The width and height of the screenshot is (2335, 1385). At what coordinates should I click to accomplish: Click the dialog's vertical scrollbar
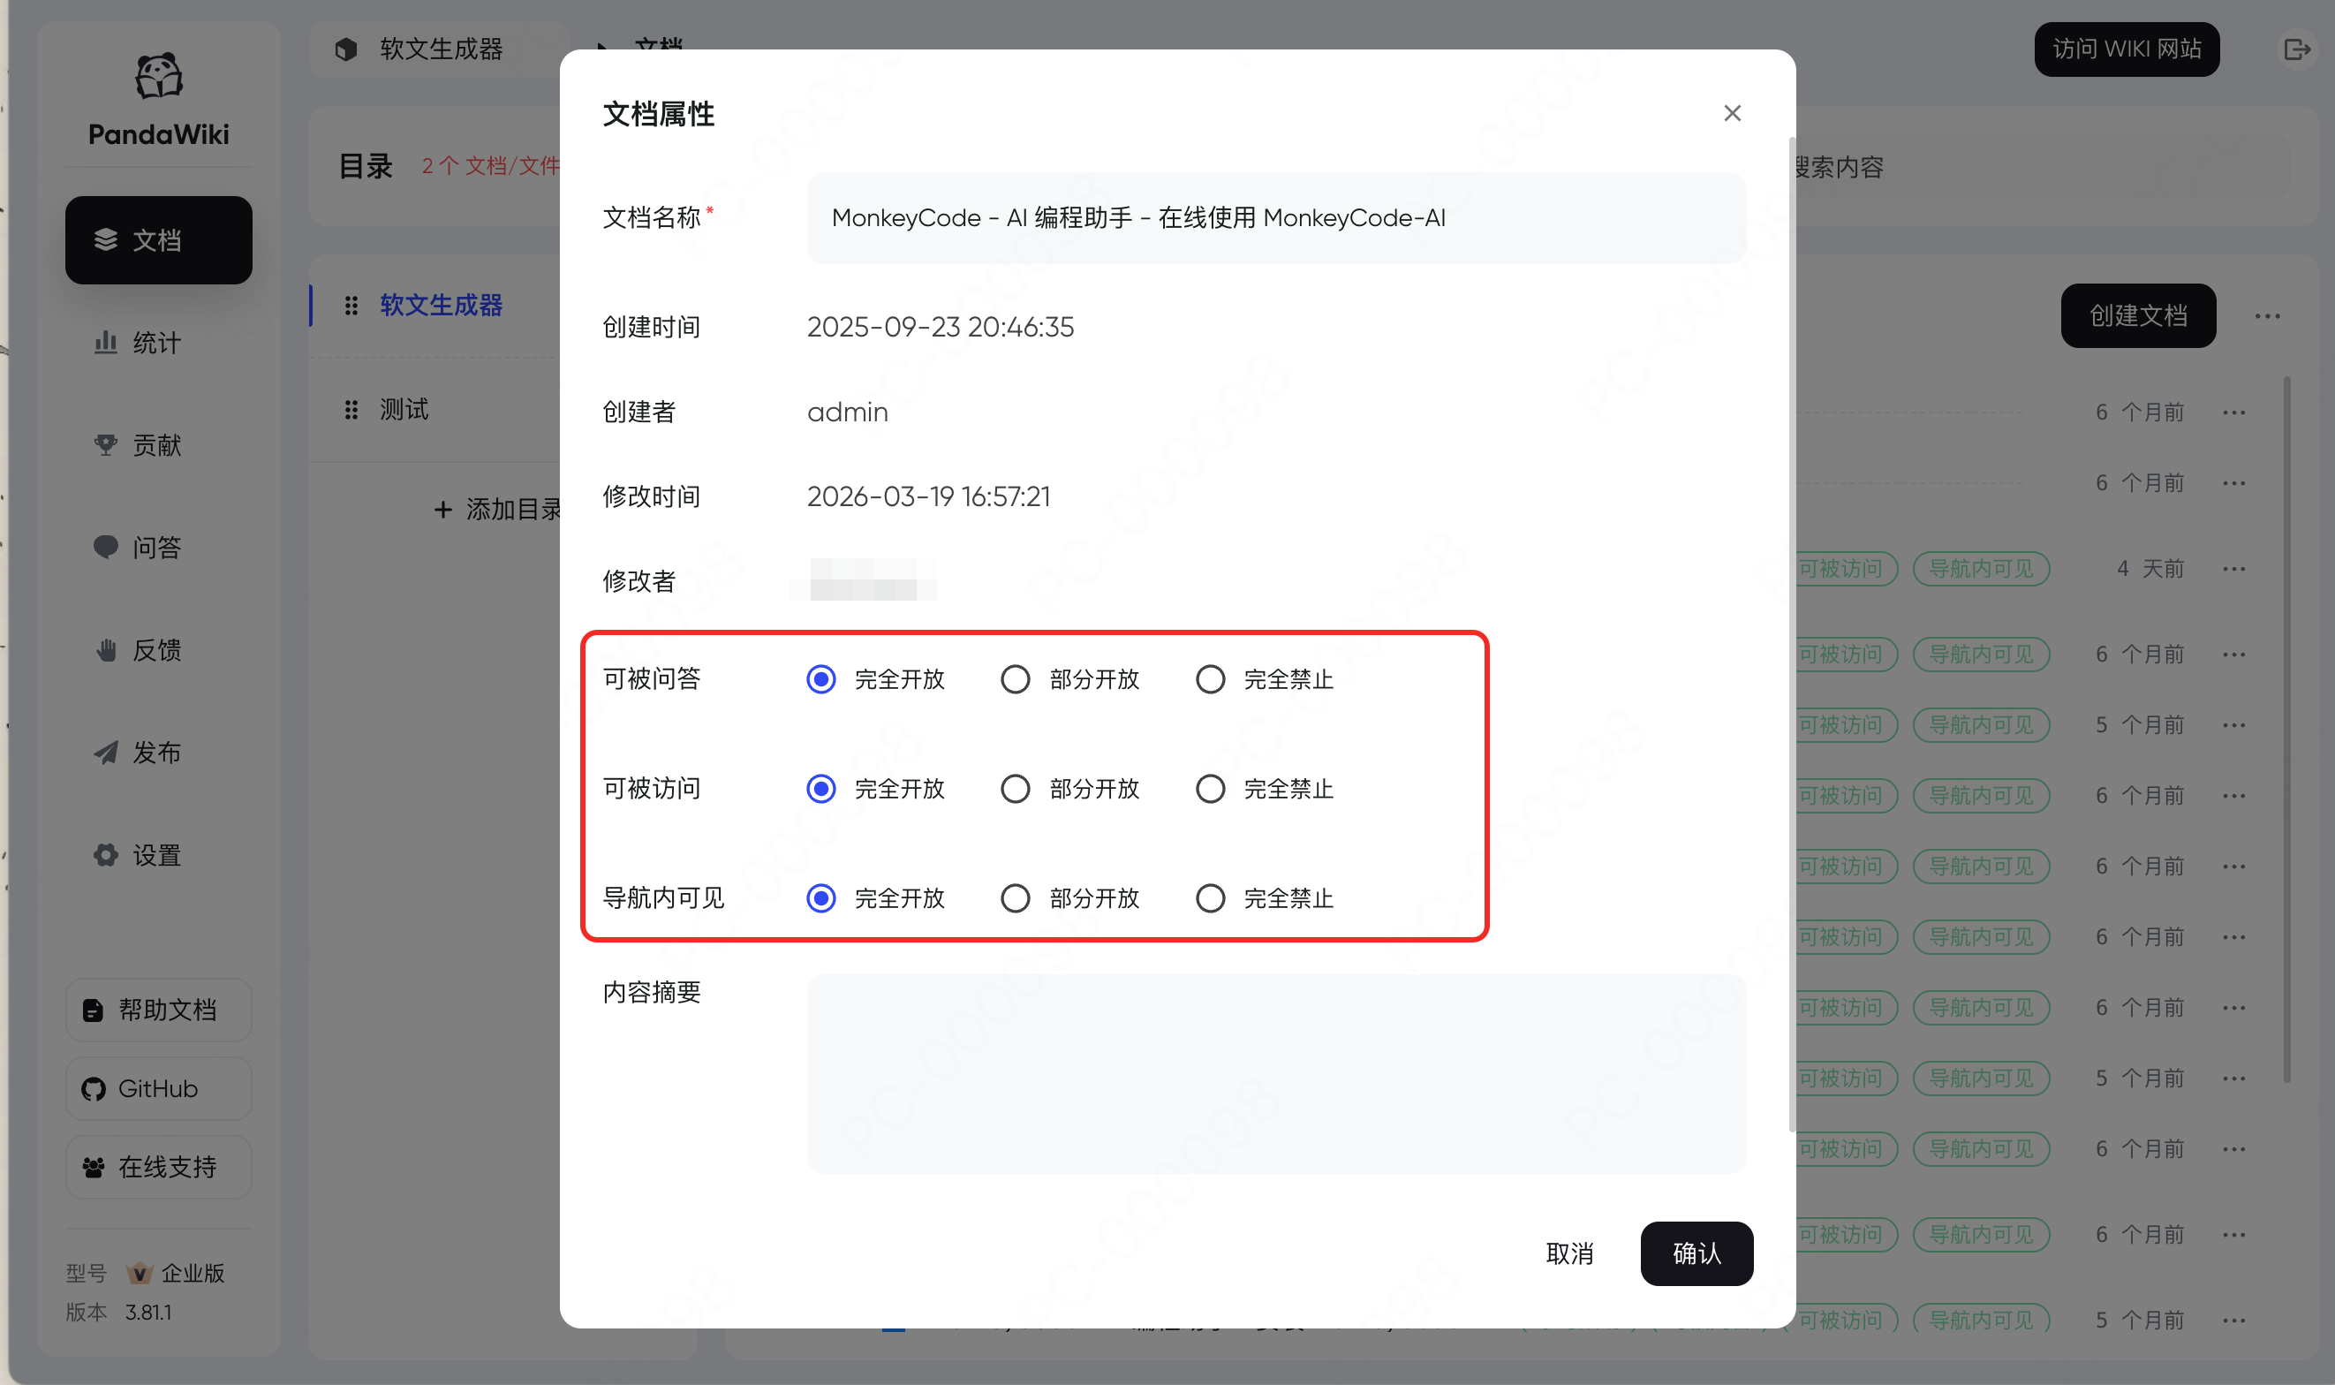tap(1791, 634)
